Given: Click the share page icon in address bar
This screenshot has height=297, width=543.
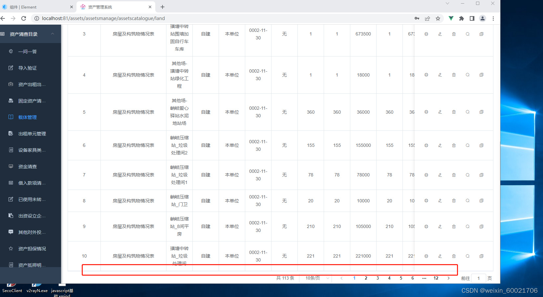Looking at the screenshot, I should [427, 18].
